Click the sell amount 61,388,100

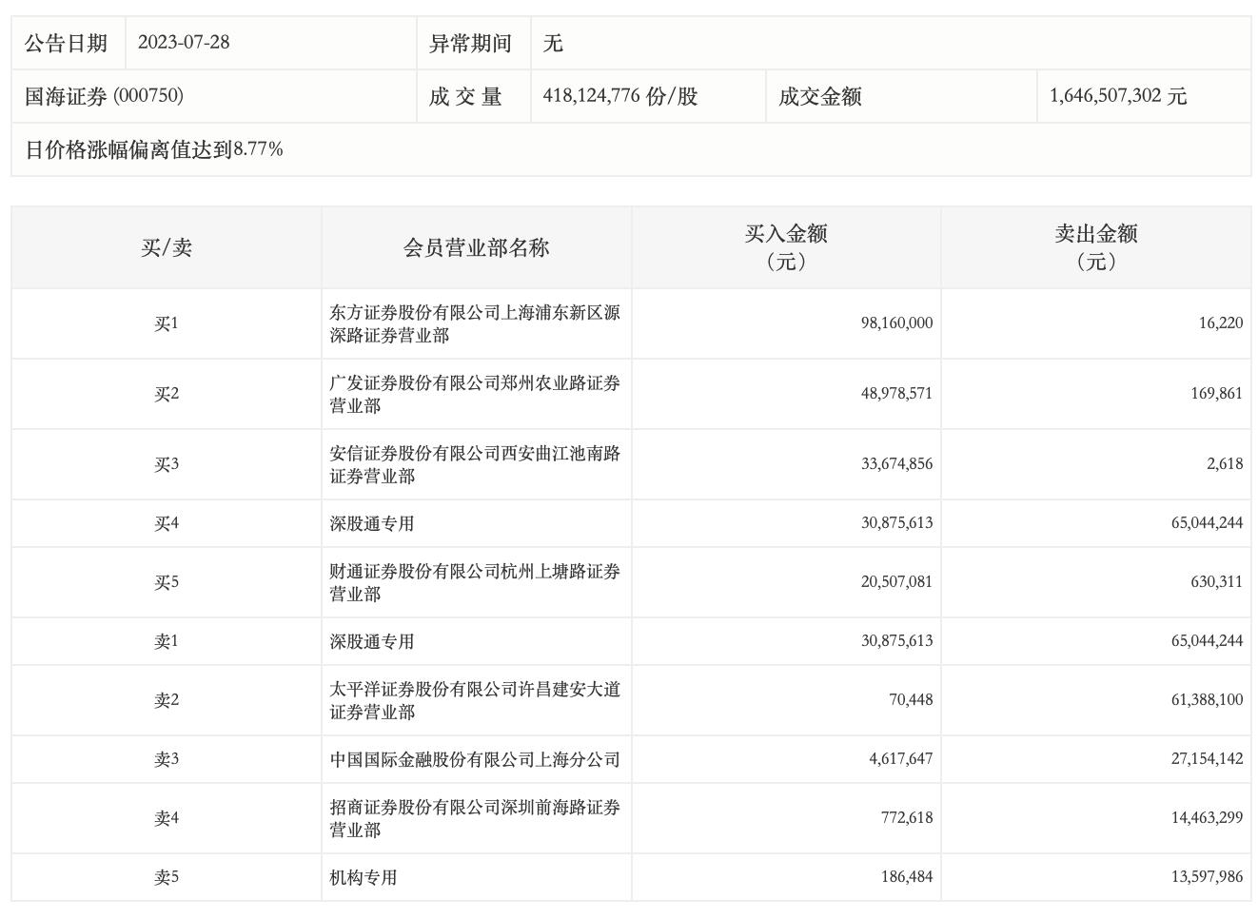point(1207,700)
